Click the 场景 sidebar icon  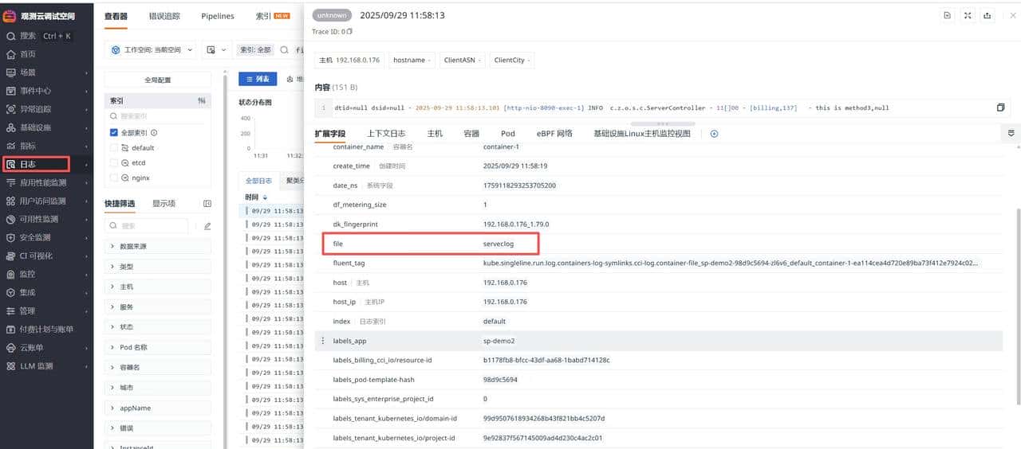(x=11, y=72)
